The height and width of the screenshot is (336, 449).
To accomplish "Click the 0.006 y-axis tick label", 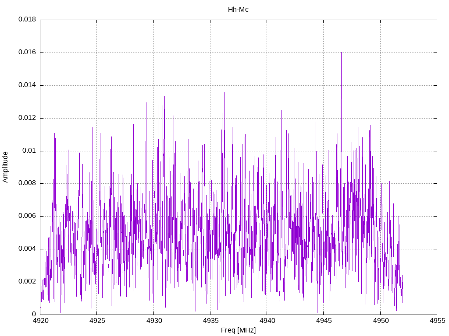I will [27, 216].
